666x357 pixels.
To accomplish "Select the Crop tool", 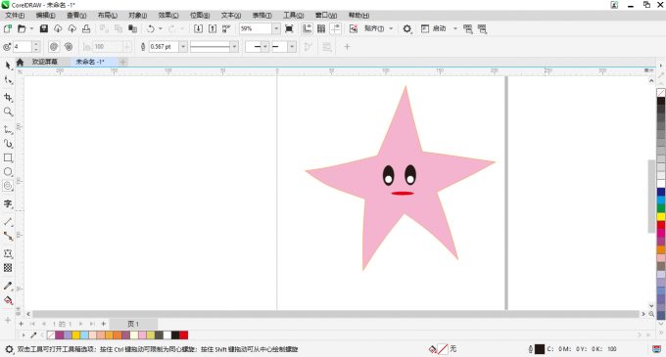I will 8,97.
